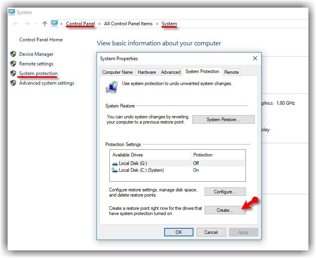Click the 1.80 GHz processor value
Image resolution: width=316 pixels, height=258 pixels.
point(286,103)
